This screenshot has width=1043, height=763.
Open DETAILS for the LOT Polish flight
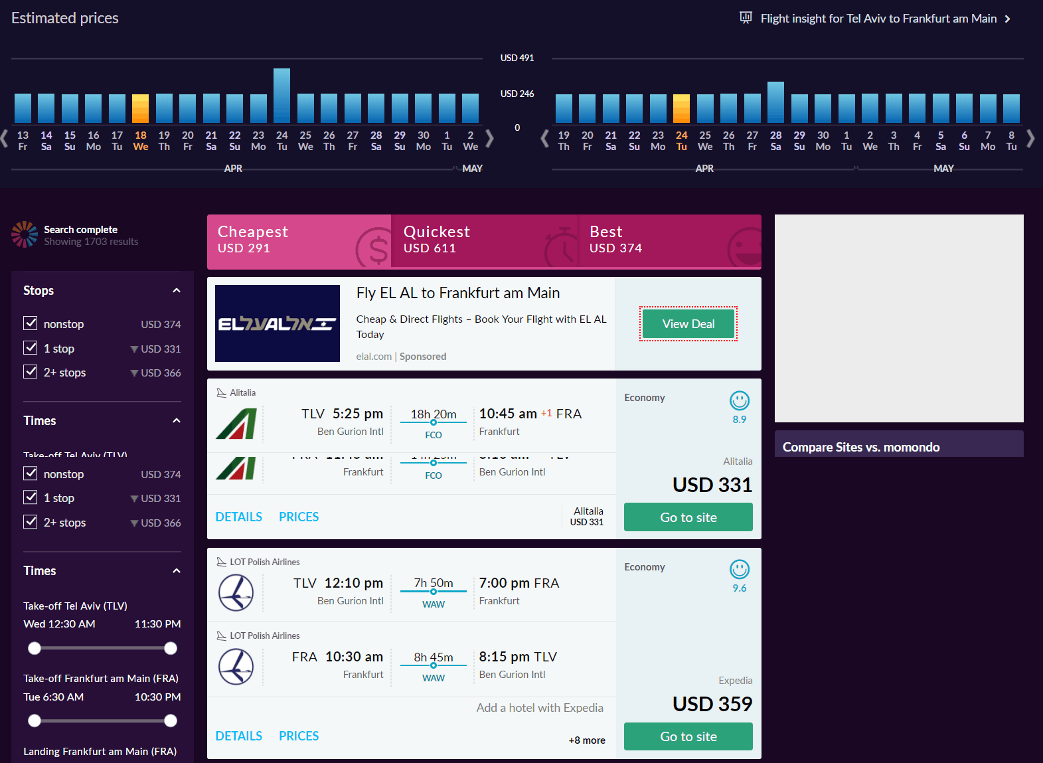pos(238,736)
